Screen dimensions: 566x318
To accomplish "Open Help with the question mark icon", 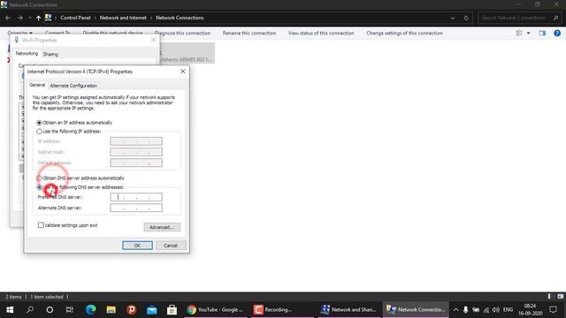I will coord(557,34).
